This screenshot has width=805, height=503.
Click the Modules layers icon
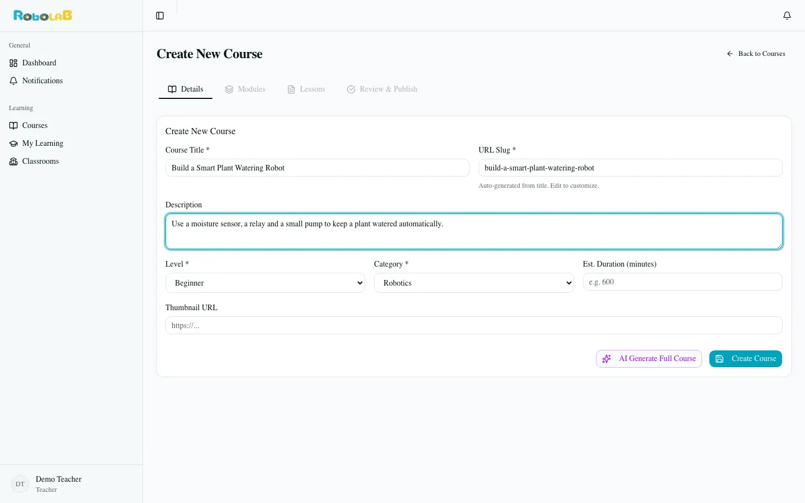click(229, 89)
